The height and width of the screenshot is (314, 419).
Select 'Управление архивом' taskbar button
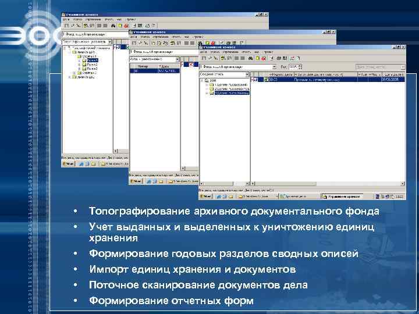(x=342, y=197)
